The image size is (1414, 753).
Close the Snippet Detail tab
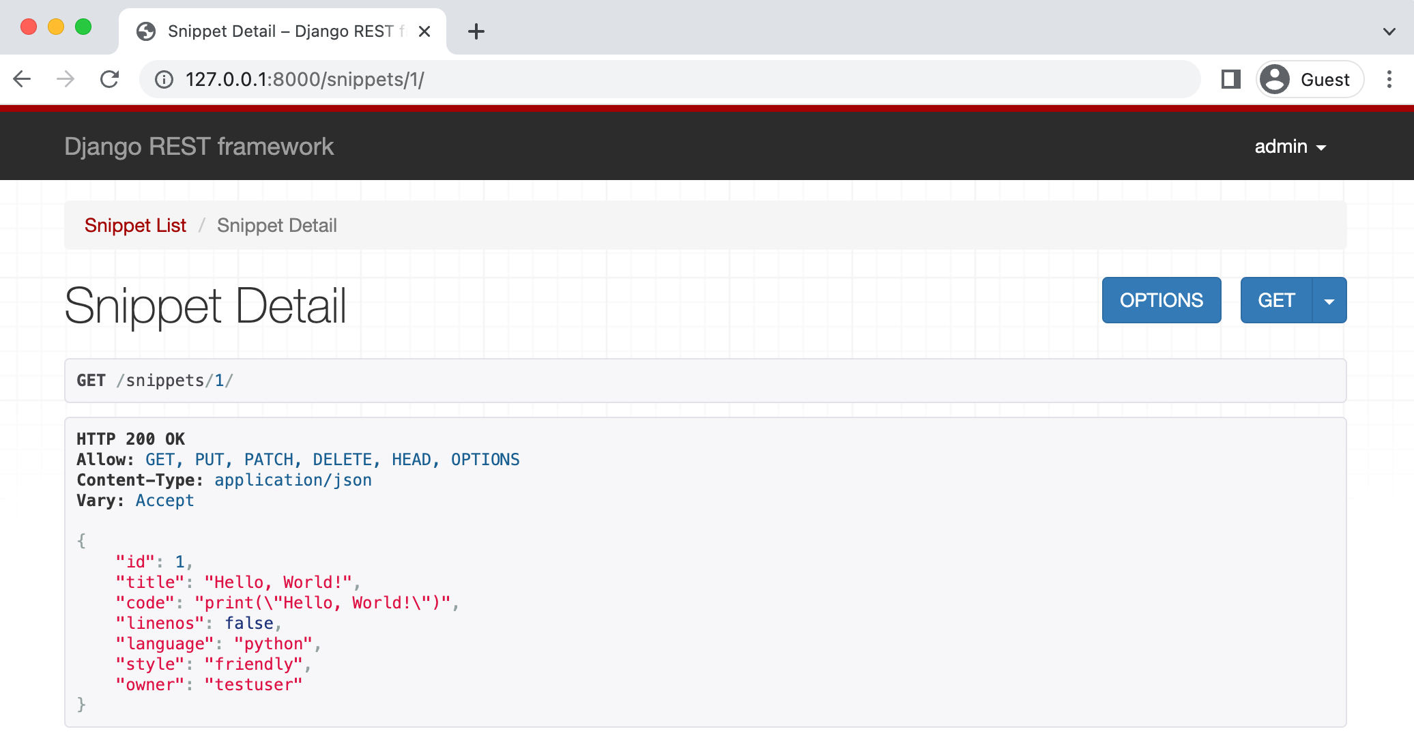[x=424, y=31]
